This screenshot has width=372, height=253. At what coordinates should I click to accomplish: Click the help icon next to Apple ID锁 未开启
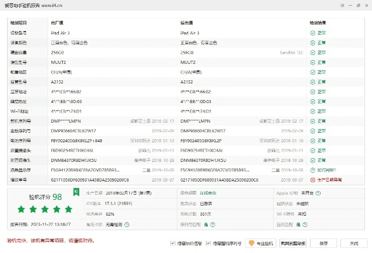[x=318, y=193]
